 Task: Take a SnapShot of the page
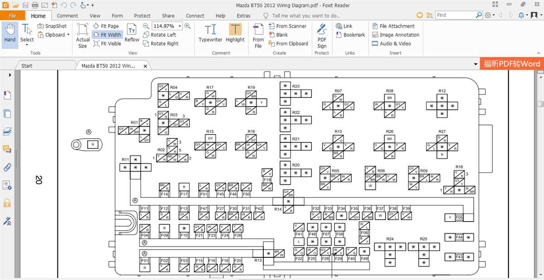[52, 26]
